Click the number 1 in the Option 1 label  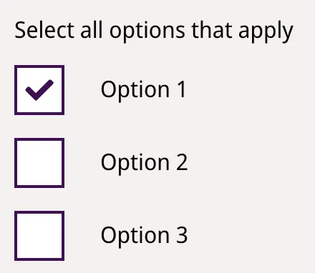tap(181, 89)
